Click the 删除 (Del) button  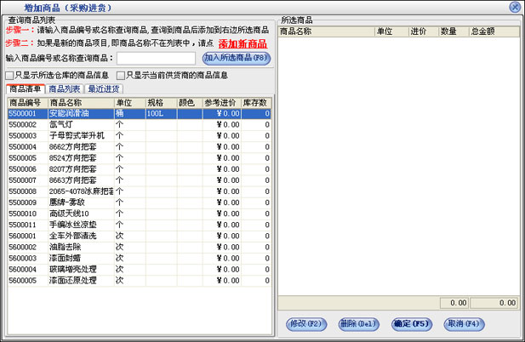click(358, 323)
